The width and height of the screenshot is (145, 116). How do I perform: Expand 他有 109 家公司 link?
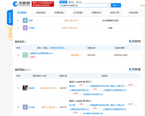tap(48, 88)
